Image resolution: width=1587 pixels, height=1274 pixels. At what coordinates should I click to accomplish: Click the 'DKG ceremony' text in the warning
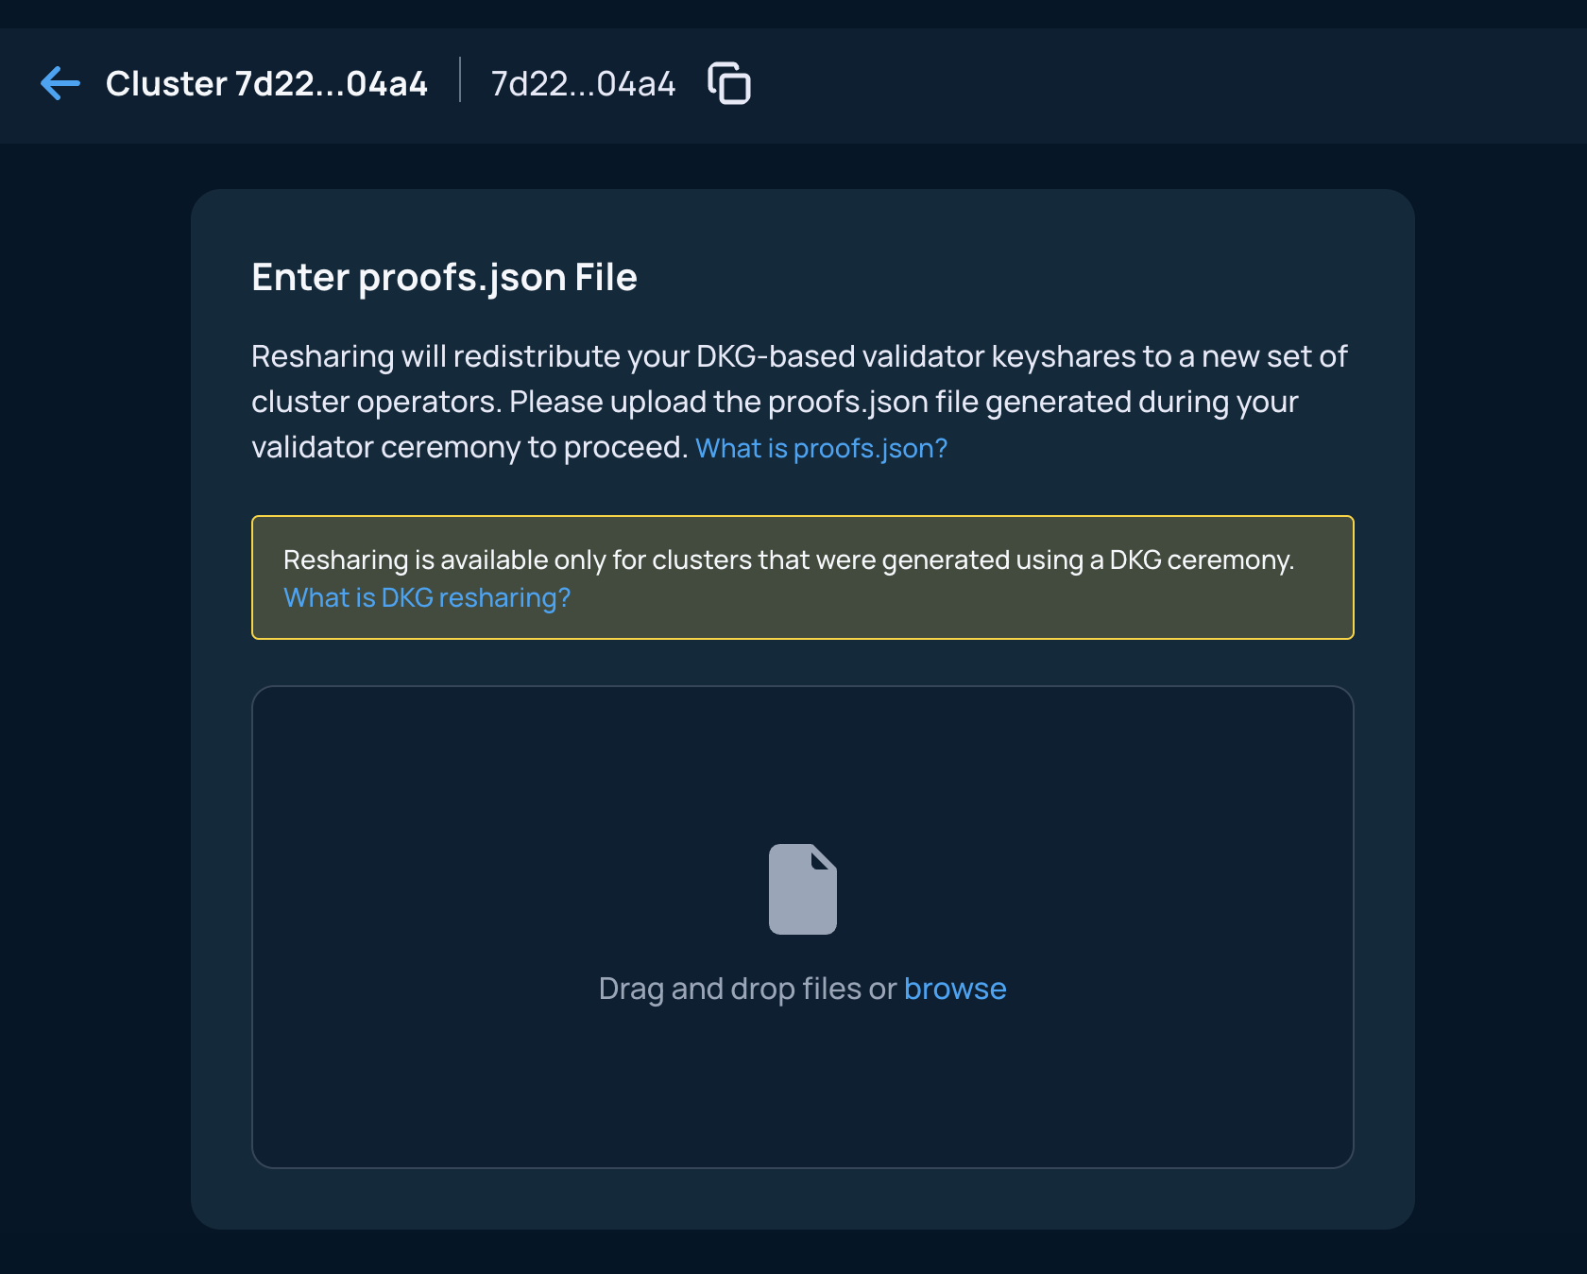1201,560
